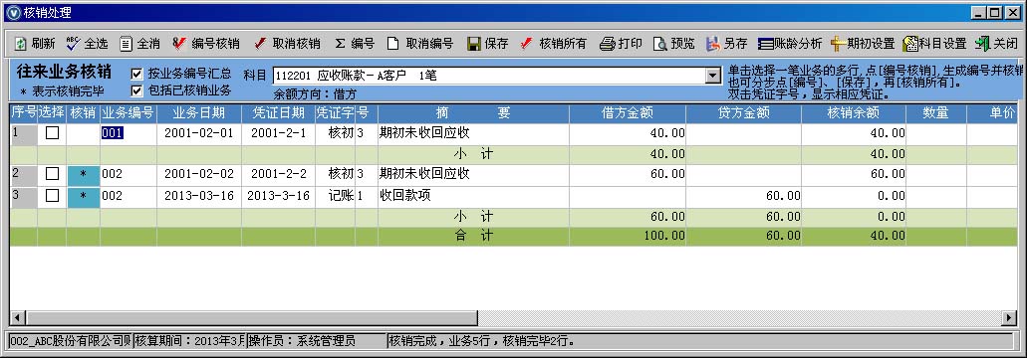This screenshot has width=1027, height=358.
Task: Click the horizontal scrollbar thumb
Action: point(251,318)
